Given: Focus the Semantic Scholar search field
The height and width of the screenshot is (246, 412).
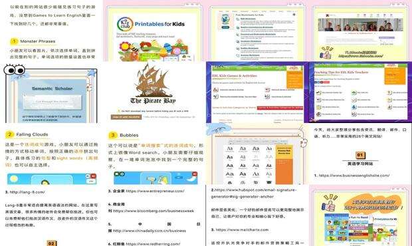Looking at the screenshot, I should [x=52, y=102].
